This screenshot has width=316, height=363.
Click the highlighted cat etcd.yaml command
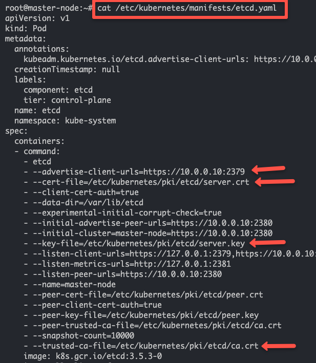pos(191,9)
